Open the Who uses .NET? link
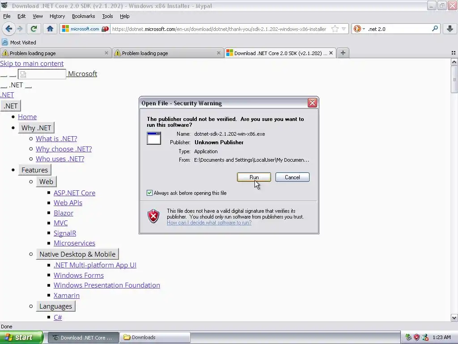Image resolution: width=458 pixels, height=344 pixels. pyautogui.click(x=60, y=159)
